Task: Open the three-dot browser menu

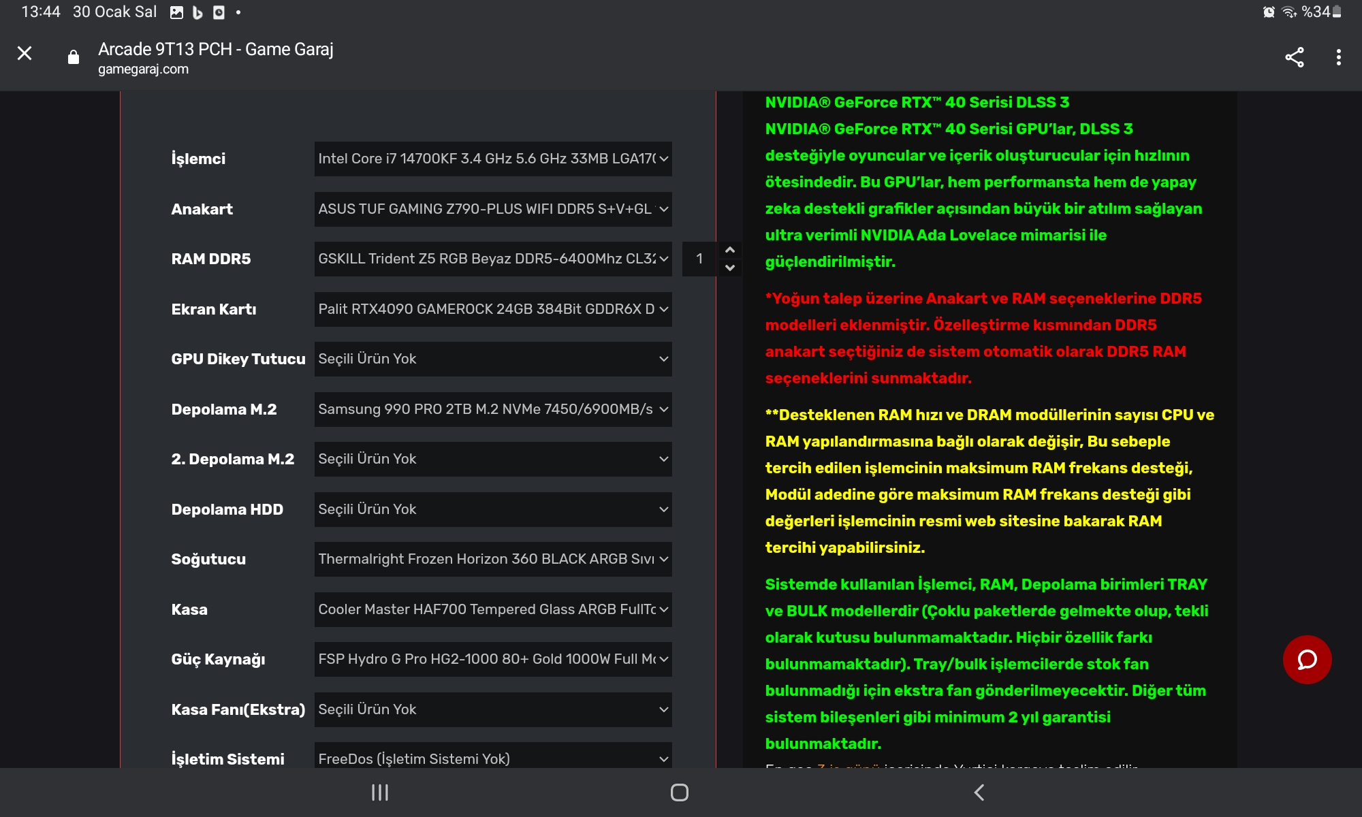Action: [1338, 57]
